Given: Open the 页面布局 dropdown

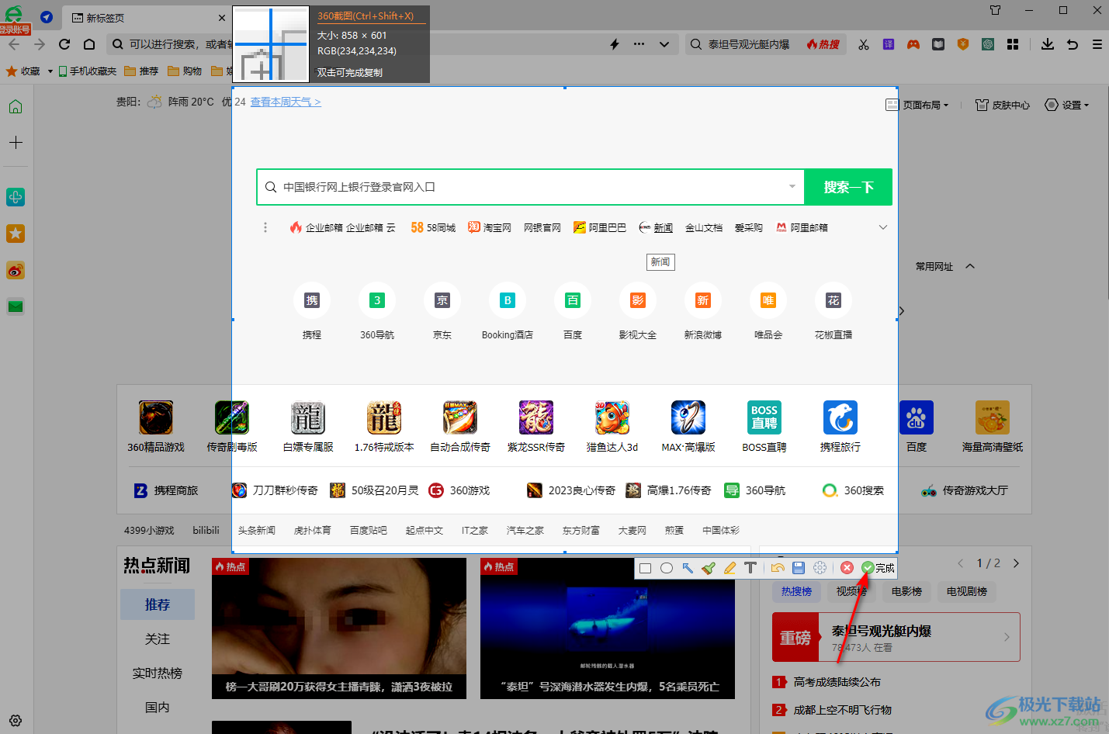Looking at the screenshot, I should (x=918, y=105).
